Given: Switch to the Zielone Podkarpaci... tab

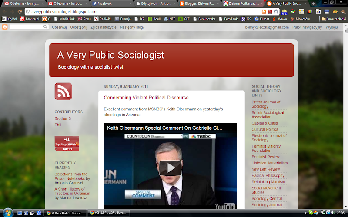Looking at the screenshot, I should pos(243,3).
